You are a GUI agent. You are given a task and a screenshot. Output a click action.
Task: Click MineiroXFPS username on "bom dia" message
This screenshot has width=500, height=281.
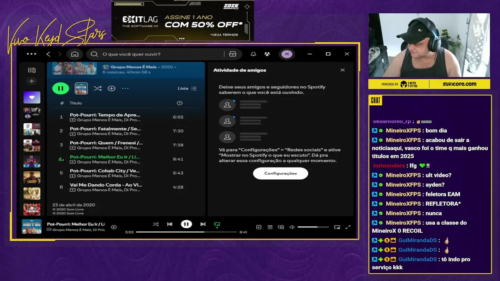coord(403,131)
